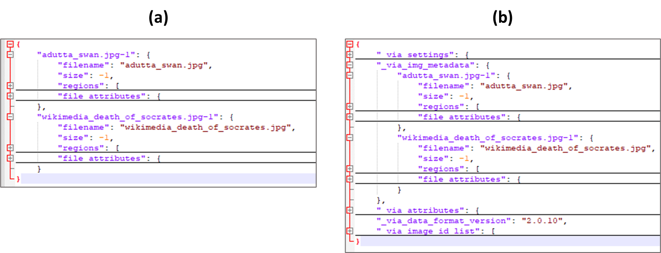Collapse the "_via_img_metadata" node in panel (b)
Viewport: 661px width, 253px height.
click(x=350, y=65)
